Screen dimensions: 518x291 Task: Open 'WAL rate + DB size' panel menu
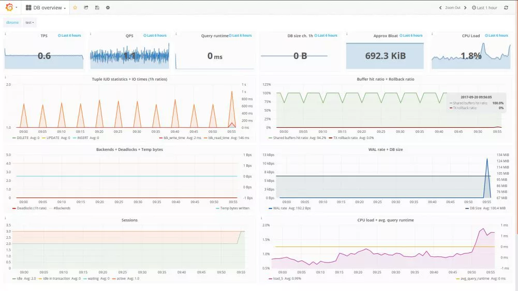pos(386,149)
